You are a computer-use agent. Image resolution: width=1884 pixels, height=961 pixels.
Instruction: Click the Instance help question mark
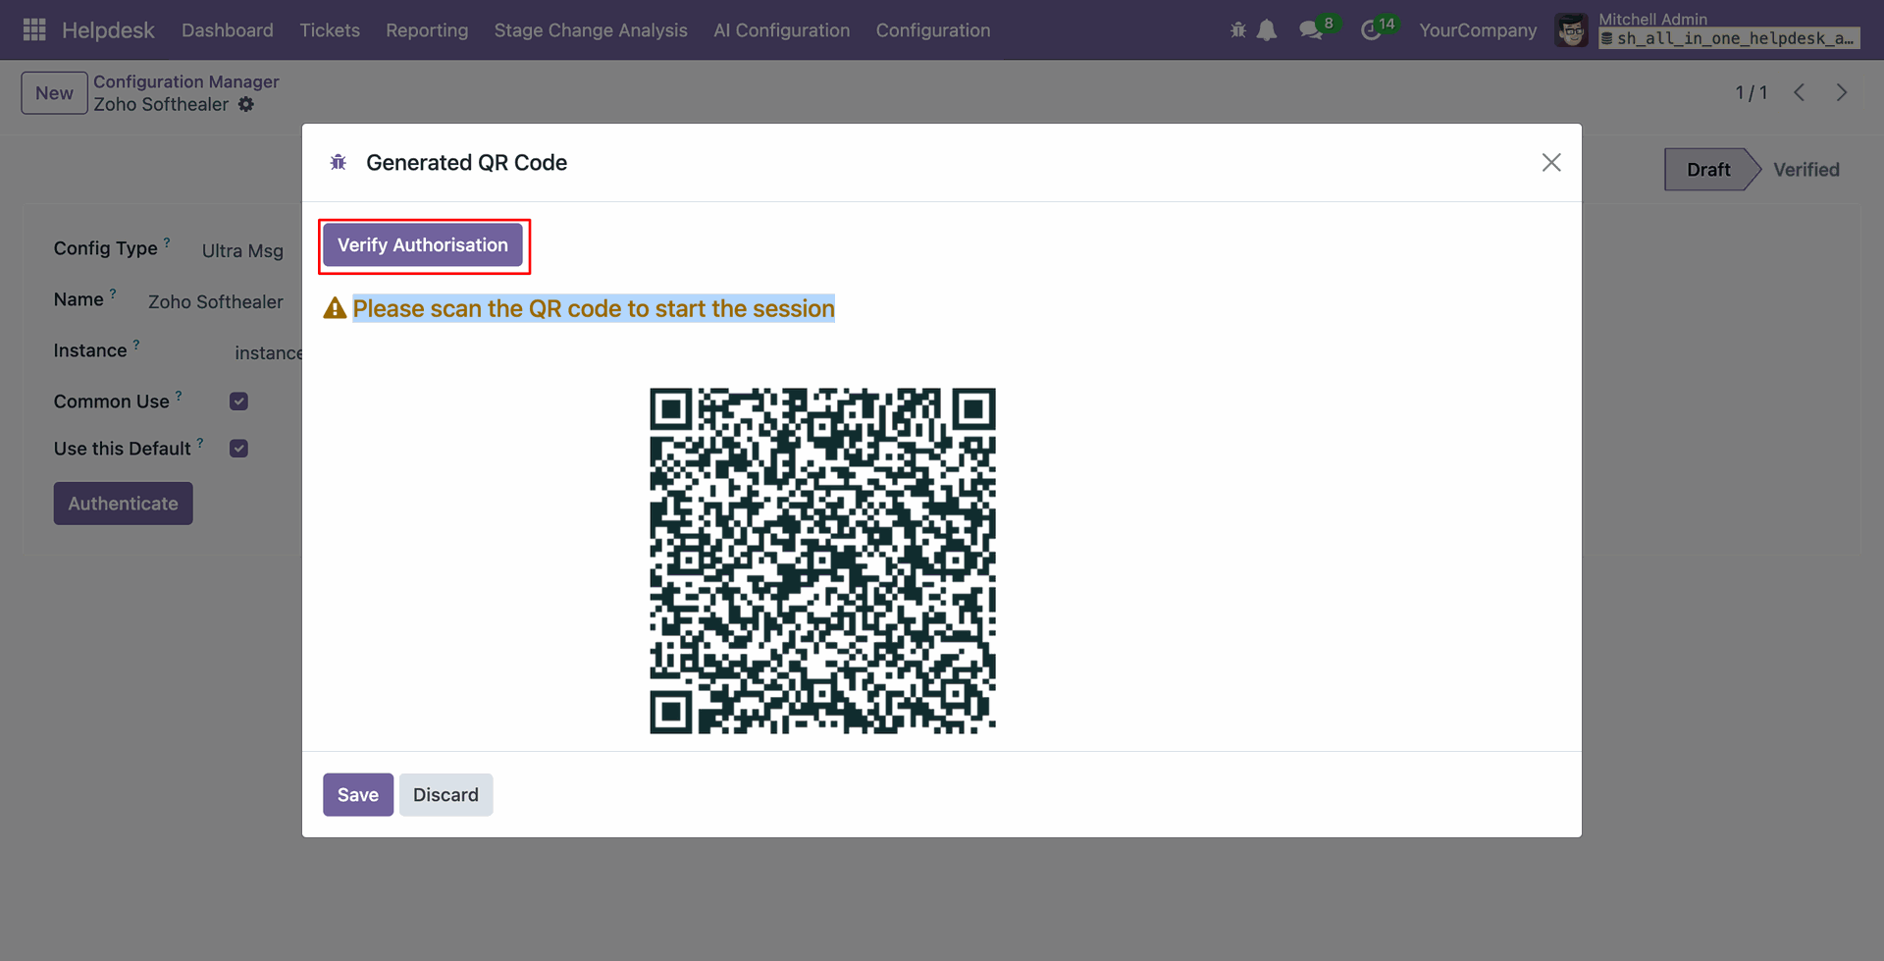136,344
